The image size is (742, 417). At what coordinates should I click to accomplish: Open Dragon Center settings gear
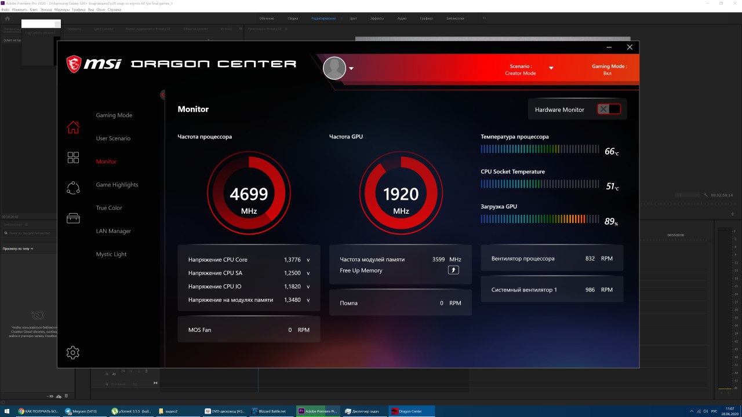[x=72, y=352]
